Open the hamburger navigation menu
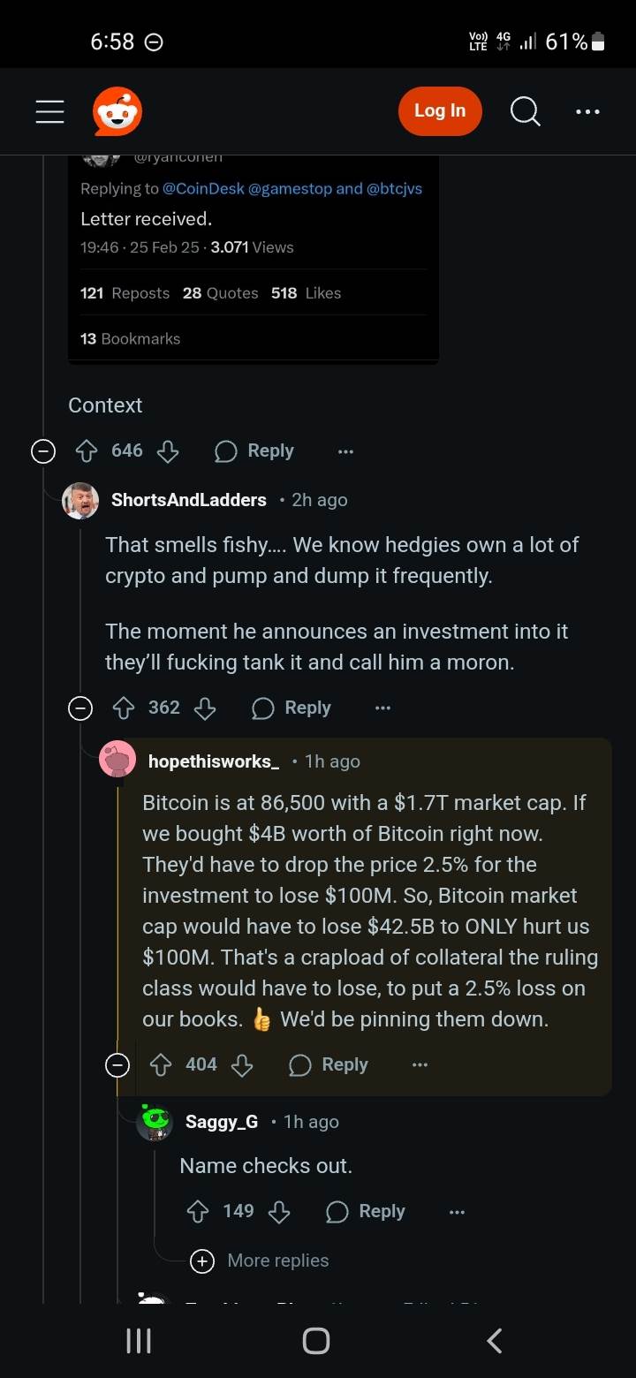This screenshot has width=636, height=1378. click(x=49, y=111)
